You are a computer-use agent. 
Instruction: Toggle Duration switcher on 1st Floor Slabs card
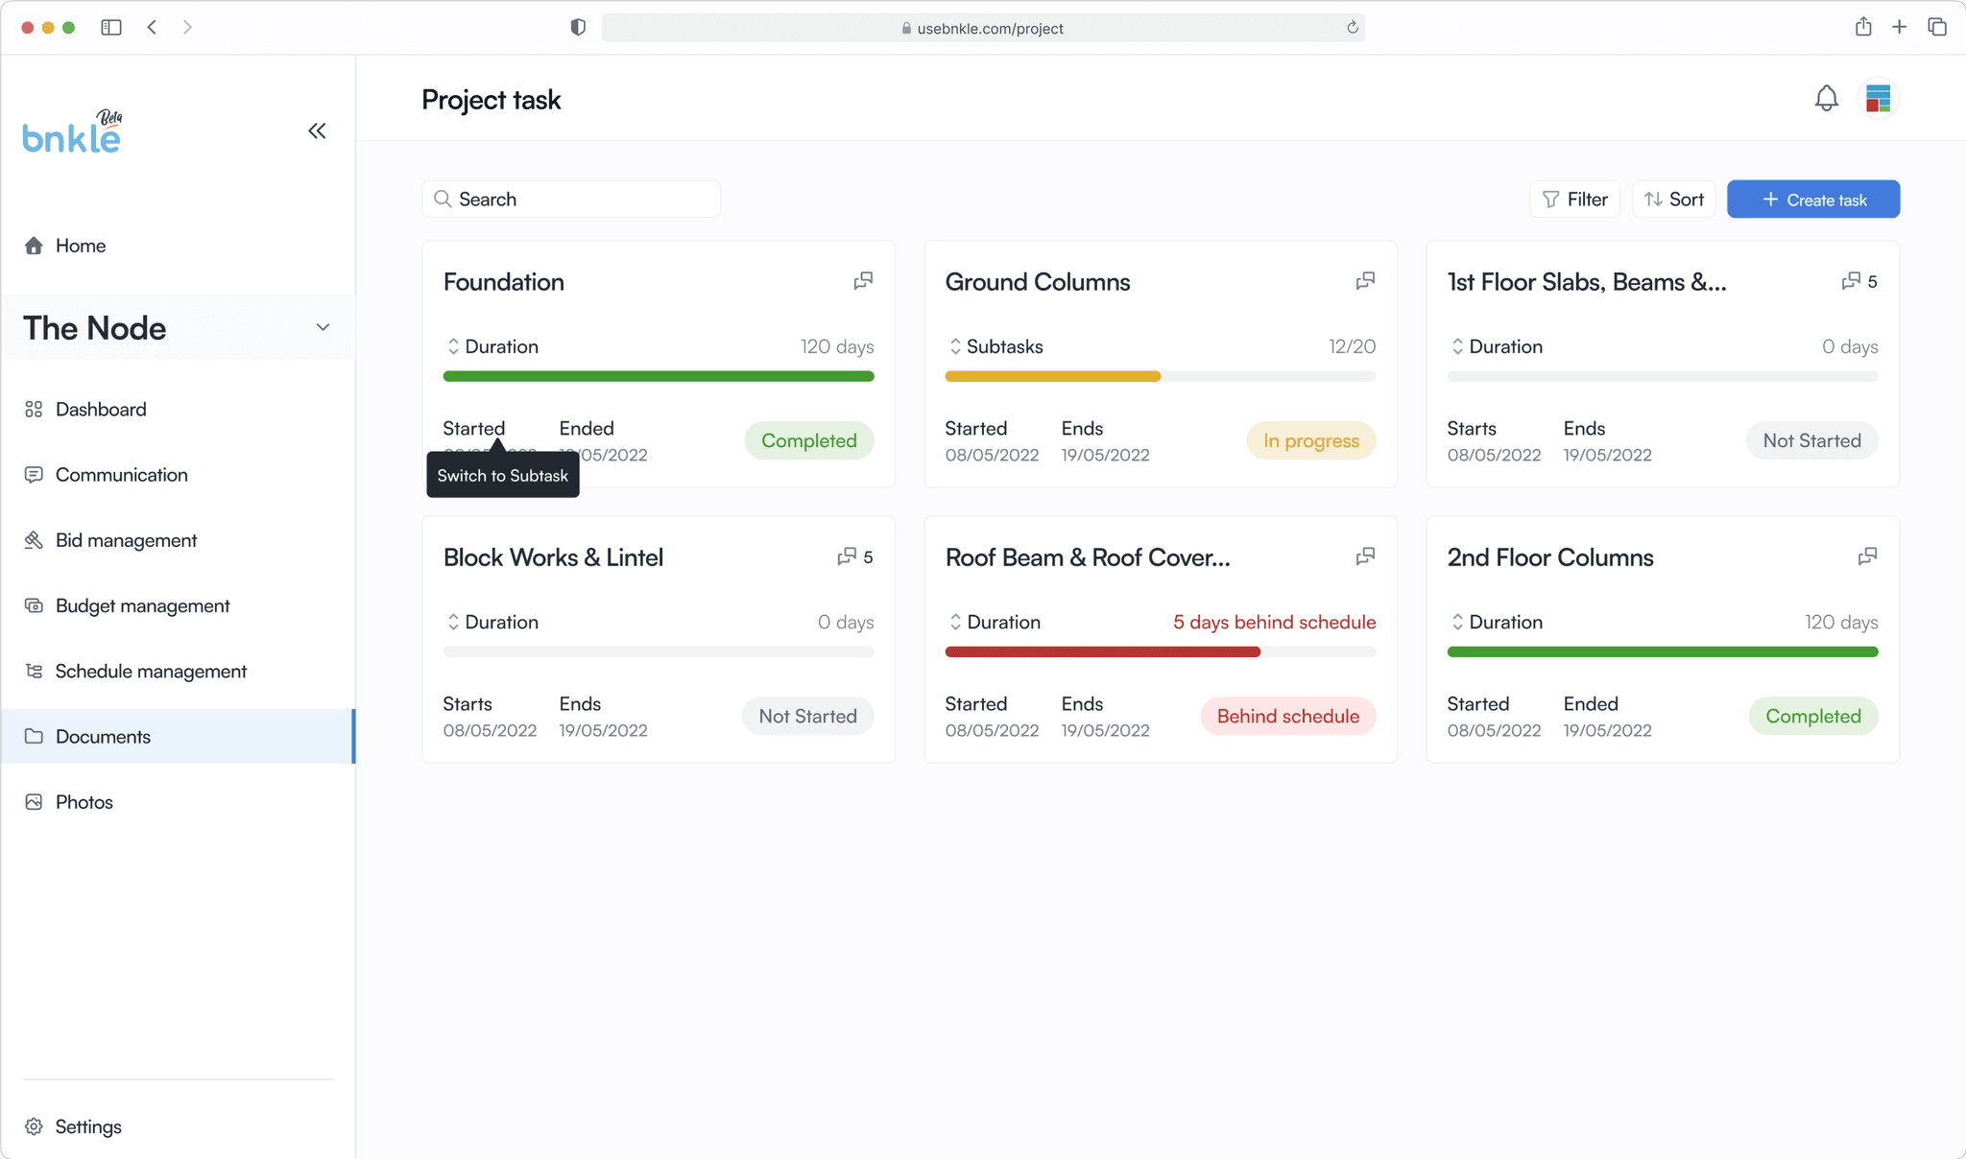(x=1457, y=346)
